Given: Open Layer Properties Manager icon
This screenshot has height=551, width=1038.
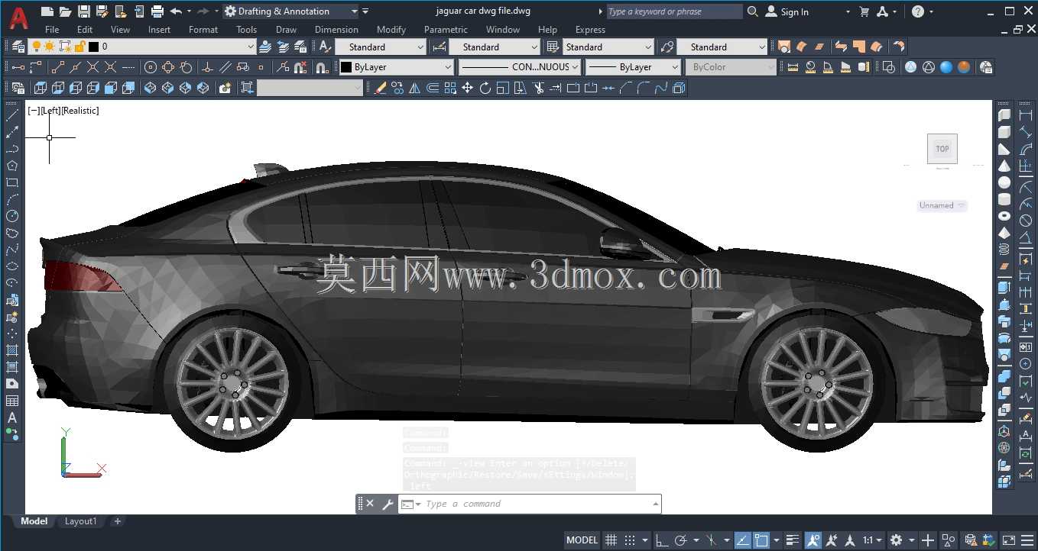Looking at the screenshot, I should [x=18, y=47].
